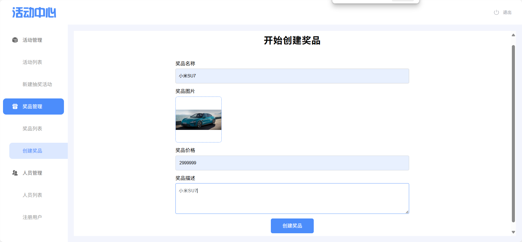Click the blue 创建奖品 submit button
This screenshot has height=242, width=522.
292,226
